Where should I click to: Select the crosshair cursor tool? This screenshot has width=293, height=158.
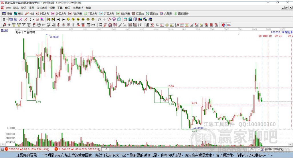(104, 19)
